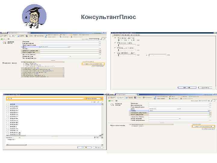Click the Текст документа field in date search window
Viewport: 217px width, 163px height.
(x=70, y=53)
